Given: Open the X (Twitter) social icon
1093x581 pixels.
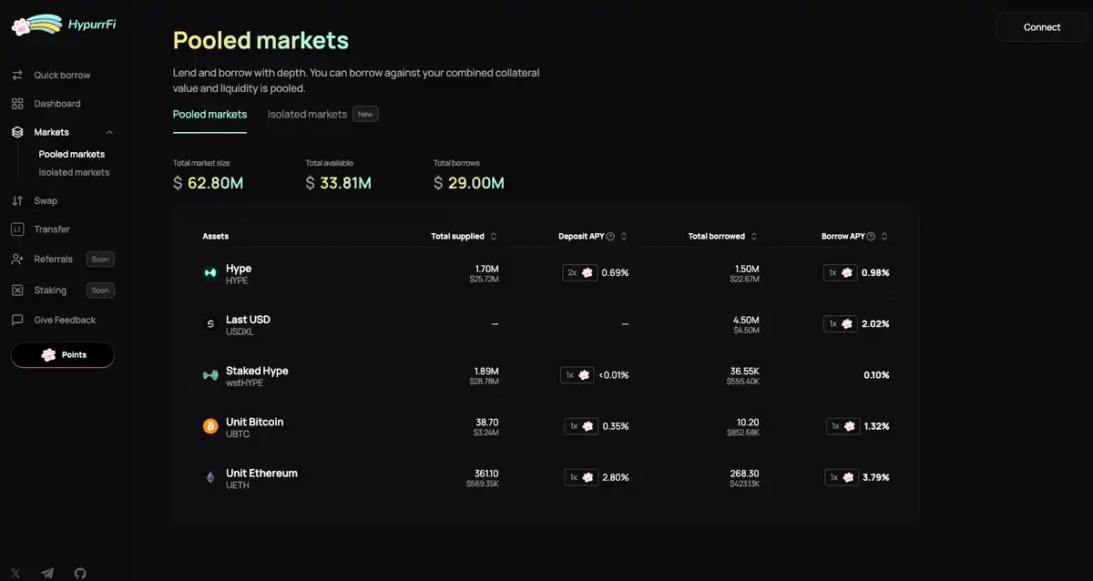Looking at the screenshot, I should click(17, 573).
